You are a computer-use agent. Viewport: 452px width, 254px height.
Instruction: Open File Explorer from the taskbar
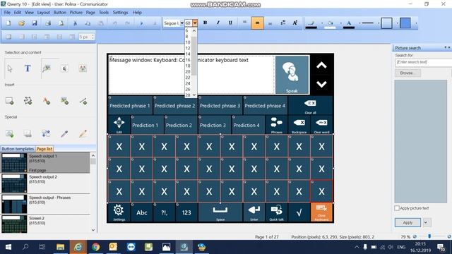click(x=60, y=247)
